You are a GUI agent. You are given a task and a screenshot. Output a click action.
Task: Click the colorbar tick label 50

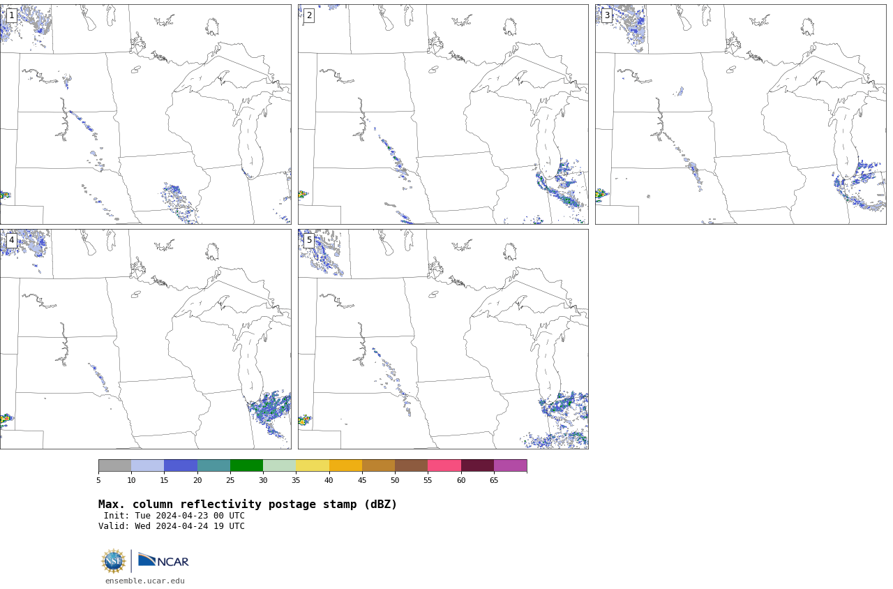[x=395, y=480]
